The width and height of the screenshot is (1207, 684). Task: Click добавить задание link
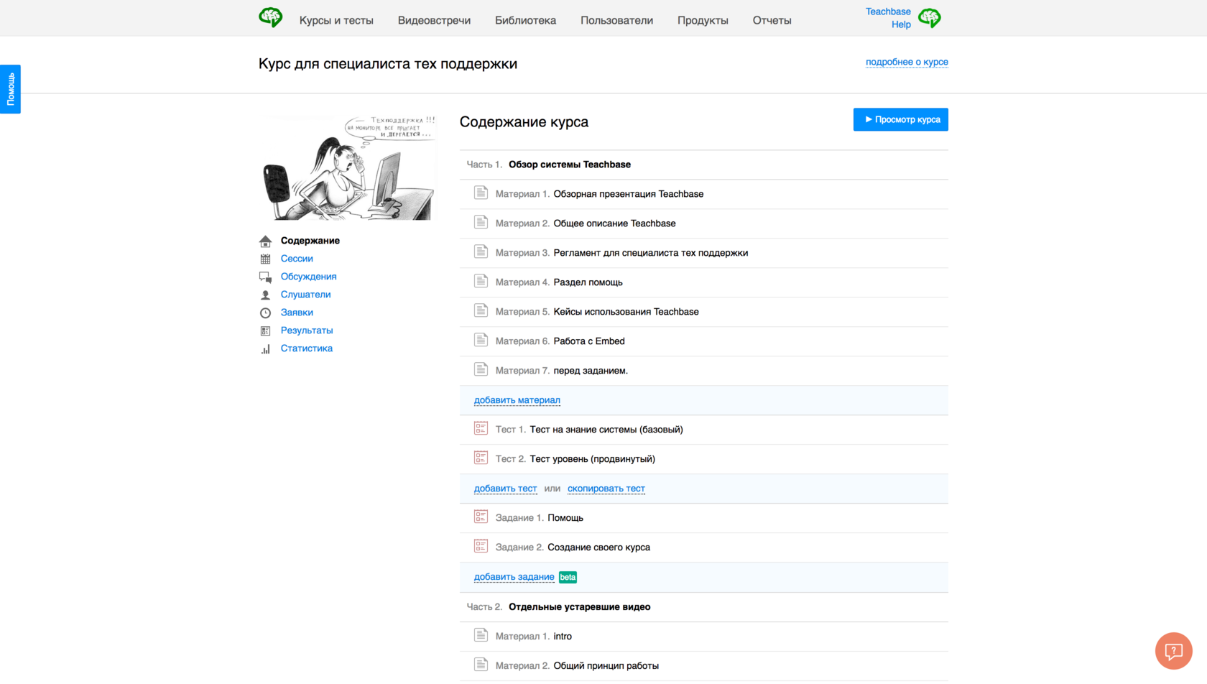pos(514,577)
